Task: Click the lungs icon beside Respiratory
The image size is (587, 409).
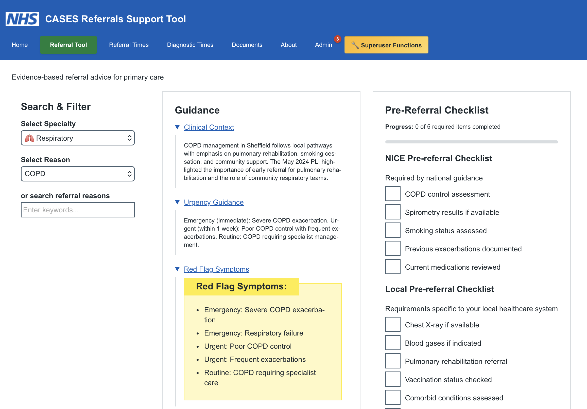Action: 30,138
